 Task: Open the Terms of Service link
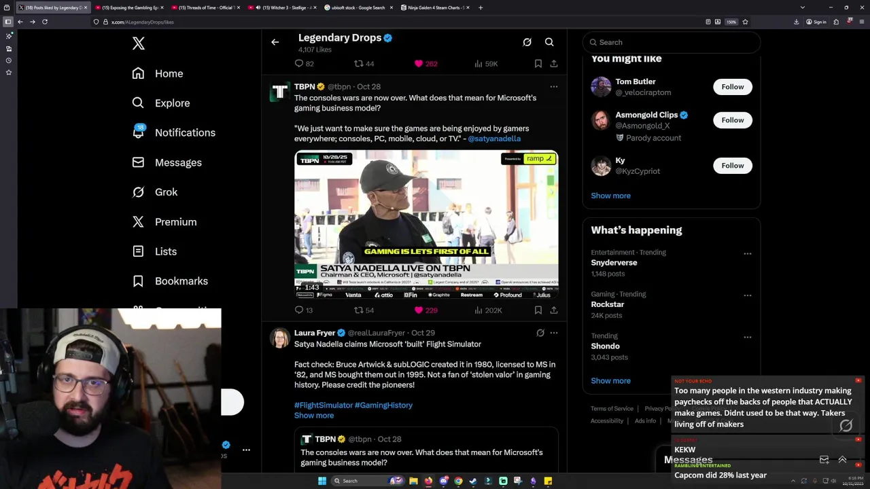(x=612, y=409)
